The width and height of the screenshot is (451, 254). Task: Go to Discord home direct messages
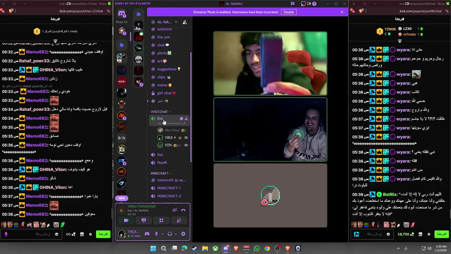point(122,14)
